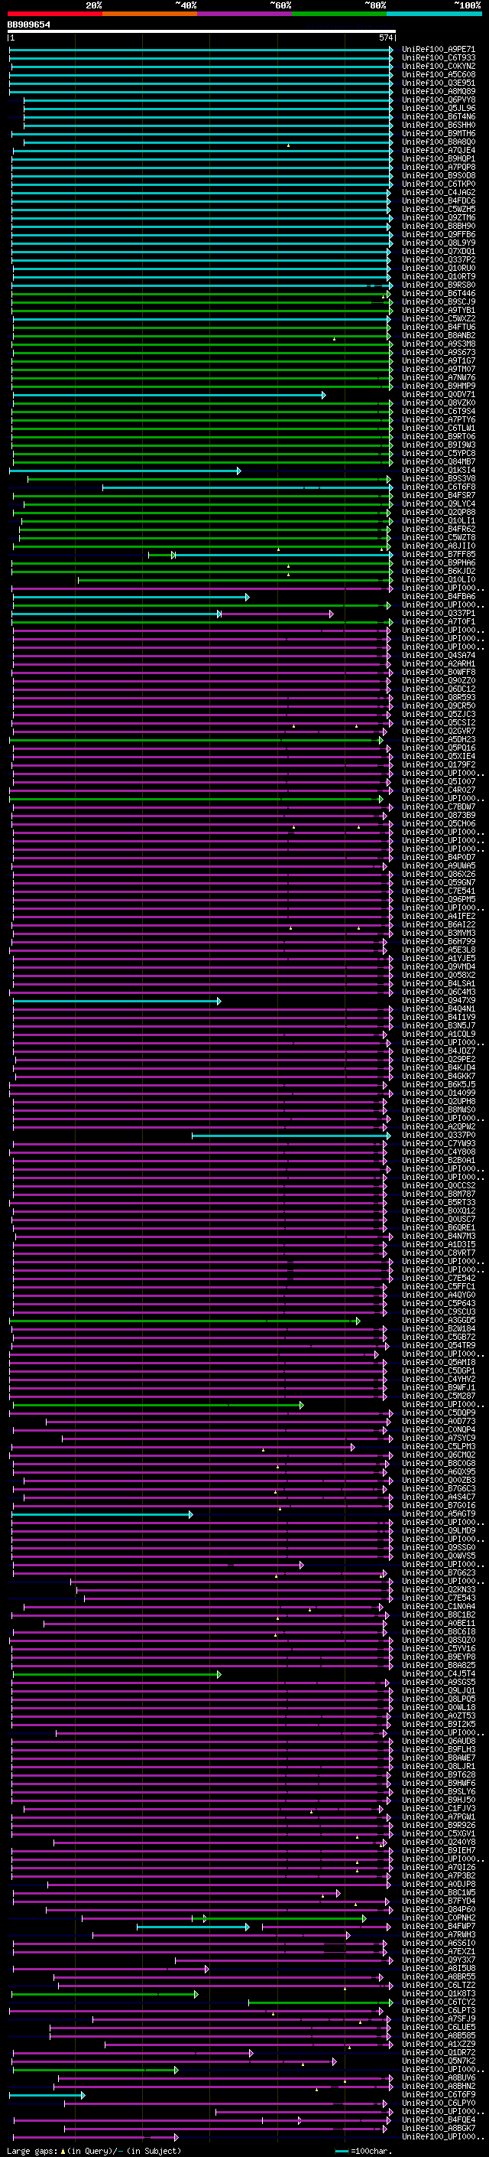Select label UniRef100_C4JAG2
The width and height of the screenshot is (489, 2157).
pyautogui.click(x=438, y=193)
